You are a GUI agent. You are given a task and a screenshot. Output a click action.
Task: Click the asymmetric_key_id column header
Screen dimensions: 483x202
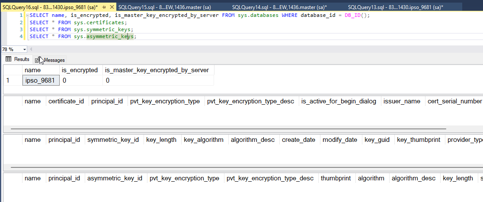(x=116, y=178)
